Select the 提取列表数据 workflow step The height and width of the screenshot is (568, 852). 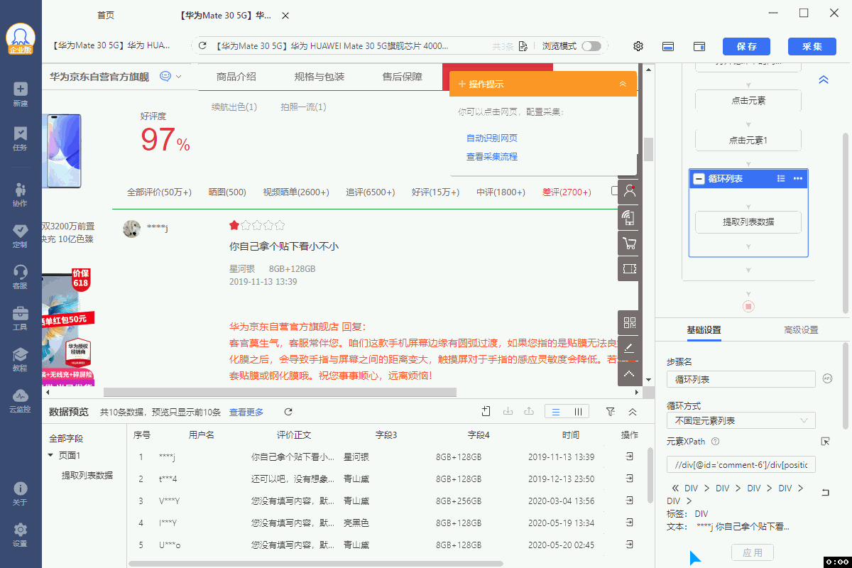pos(748,222)
